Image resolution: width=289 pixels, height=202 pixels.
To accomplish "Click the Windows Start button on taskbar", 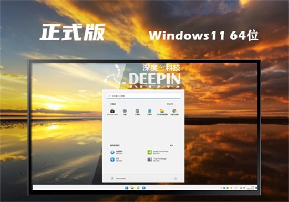I will tap(127, 188).
